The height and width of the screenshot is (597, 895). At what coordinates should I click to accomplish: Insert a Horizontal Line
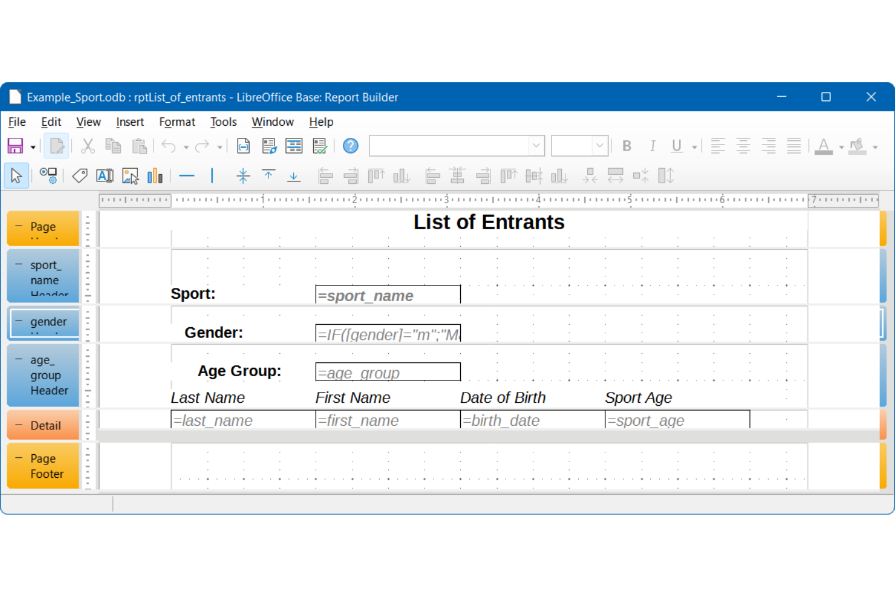click(x=187, y=175)
